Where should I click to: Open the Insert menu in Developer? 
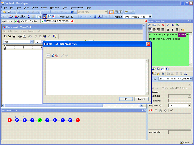[35, 8]
